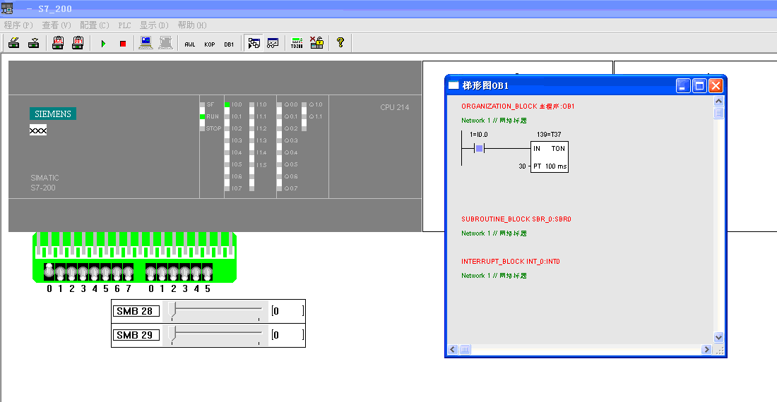Click the first load program toolbar icon
Screen dimensions: 777x402
tap(13, 43)
